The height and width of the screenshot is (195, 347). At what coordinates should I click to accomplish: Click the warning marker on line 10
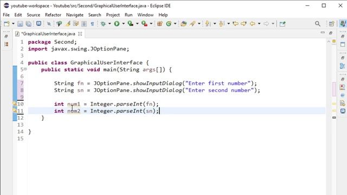(x=15, y=103)
